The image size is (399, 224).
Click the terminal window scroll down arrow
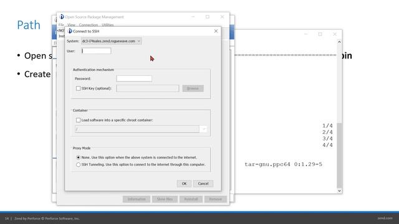[x=339, y=191]
